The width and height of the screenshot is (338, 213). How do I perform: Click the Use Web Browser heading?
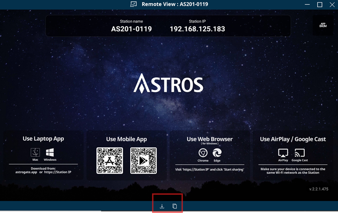click(x=209, y=139)
